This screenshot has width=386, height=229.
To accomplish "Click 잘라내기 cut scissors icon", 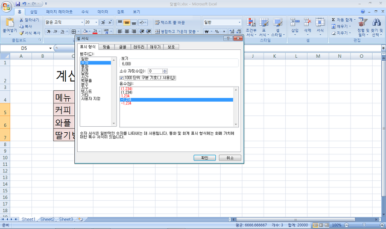I will pos(22,20).
